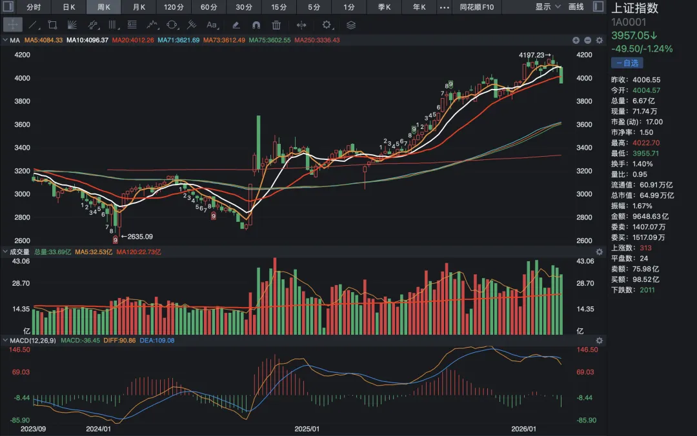The width and height of the screenshot is (697, 436).
Task: Select the crosshair cursor tool
Action: pyautogui.click(x=12, y=25)
